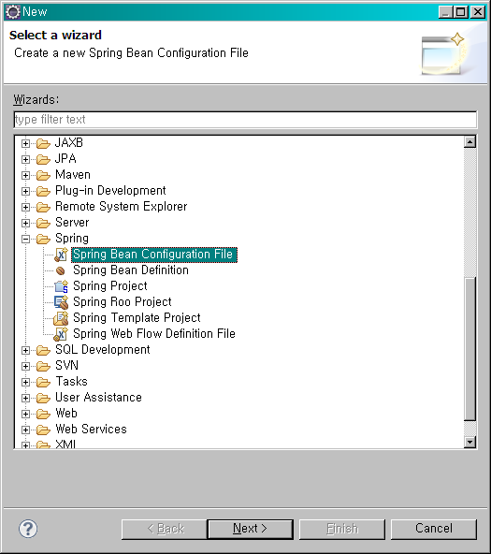Expand the User Assistance category
Viewport: 491px width, 554px height.
[25, 398]
